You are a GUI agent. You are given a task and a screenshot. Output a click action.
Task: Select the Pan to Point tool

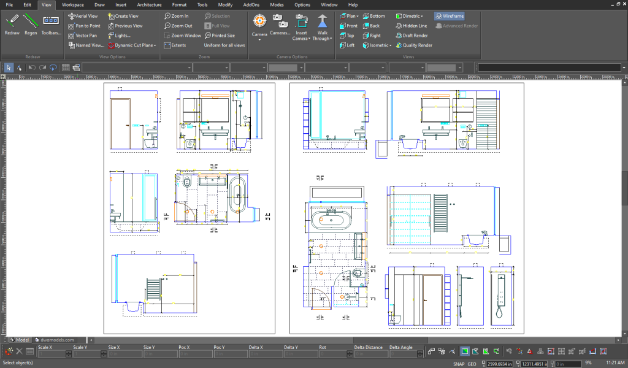[84, 26]
